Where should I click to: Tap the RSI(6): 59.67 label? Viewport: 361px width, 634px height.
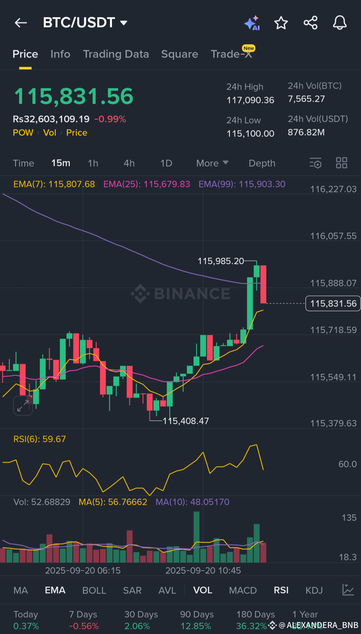click(40, 439)
